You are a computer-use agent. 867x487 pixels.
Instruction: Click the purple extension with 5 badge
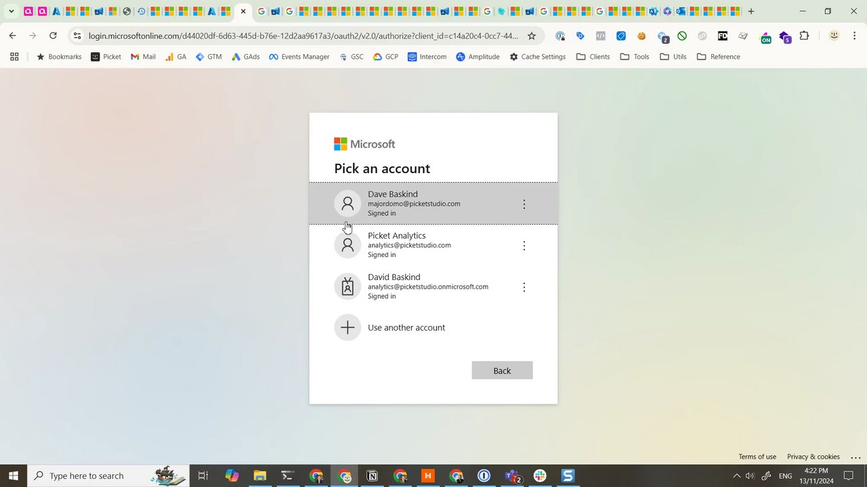coord(784,37)
